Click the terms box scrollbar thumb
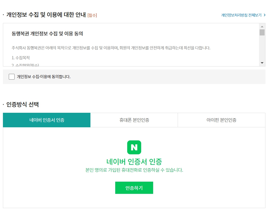 (262, 33)
